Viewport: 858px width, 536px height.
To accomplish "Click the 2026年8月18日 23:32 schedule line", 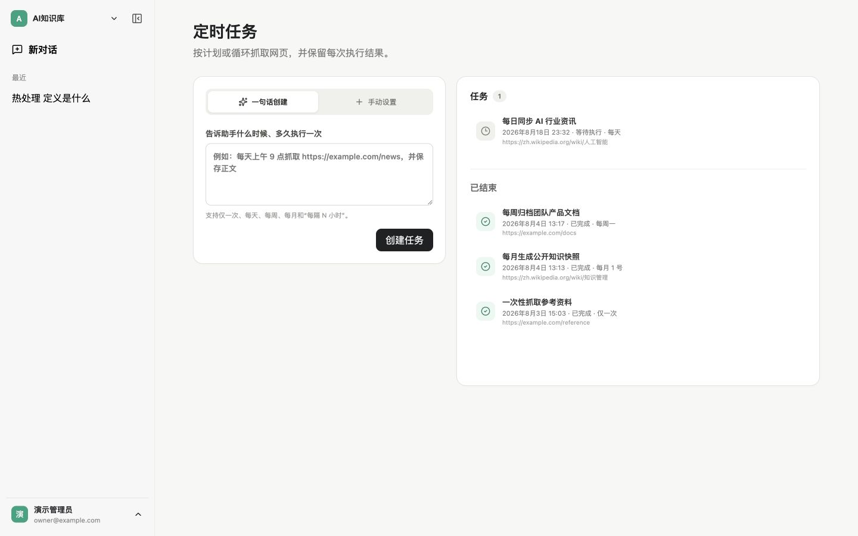I will tap(561, 132).
